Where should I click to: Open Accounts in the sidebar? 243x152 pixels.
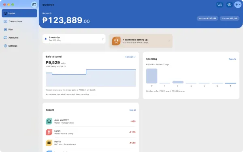(x=19, y=38)
